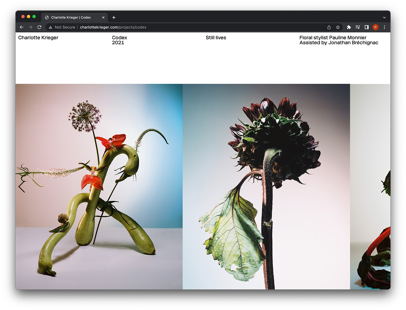The width and height of the screenshot is (406, 310).
Task: Open the Chrome profile avatar
Action: (x=375, y=27)
